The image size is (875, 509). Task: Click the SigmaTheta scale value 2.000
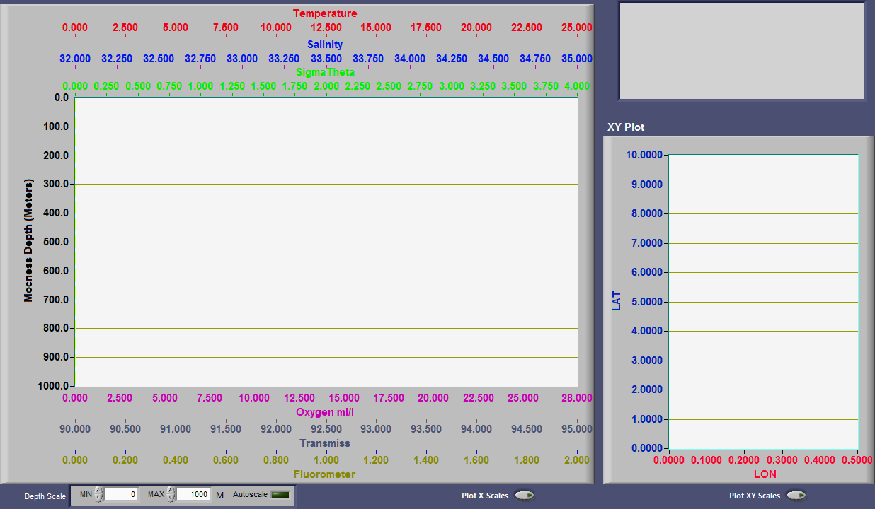[326, 86]
